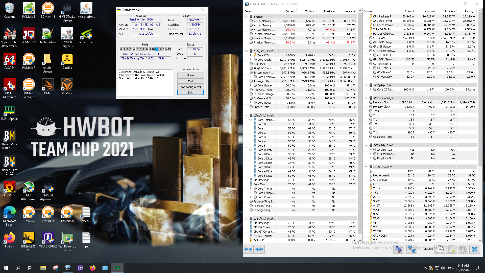Click the left sensor panel vertical scrollbar
Viewport: 485px width, 273px height.
(x=360, y=126)
